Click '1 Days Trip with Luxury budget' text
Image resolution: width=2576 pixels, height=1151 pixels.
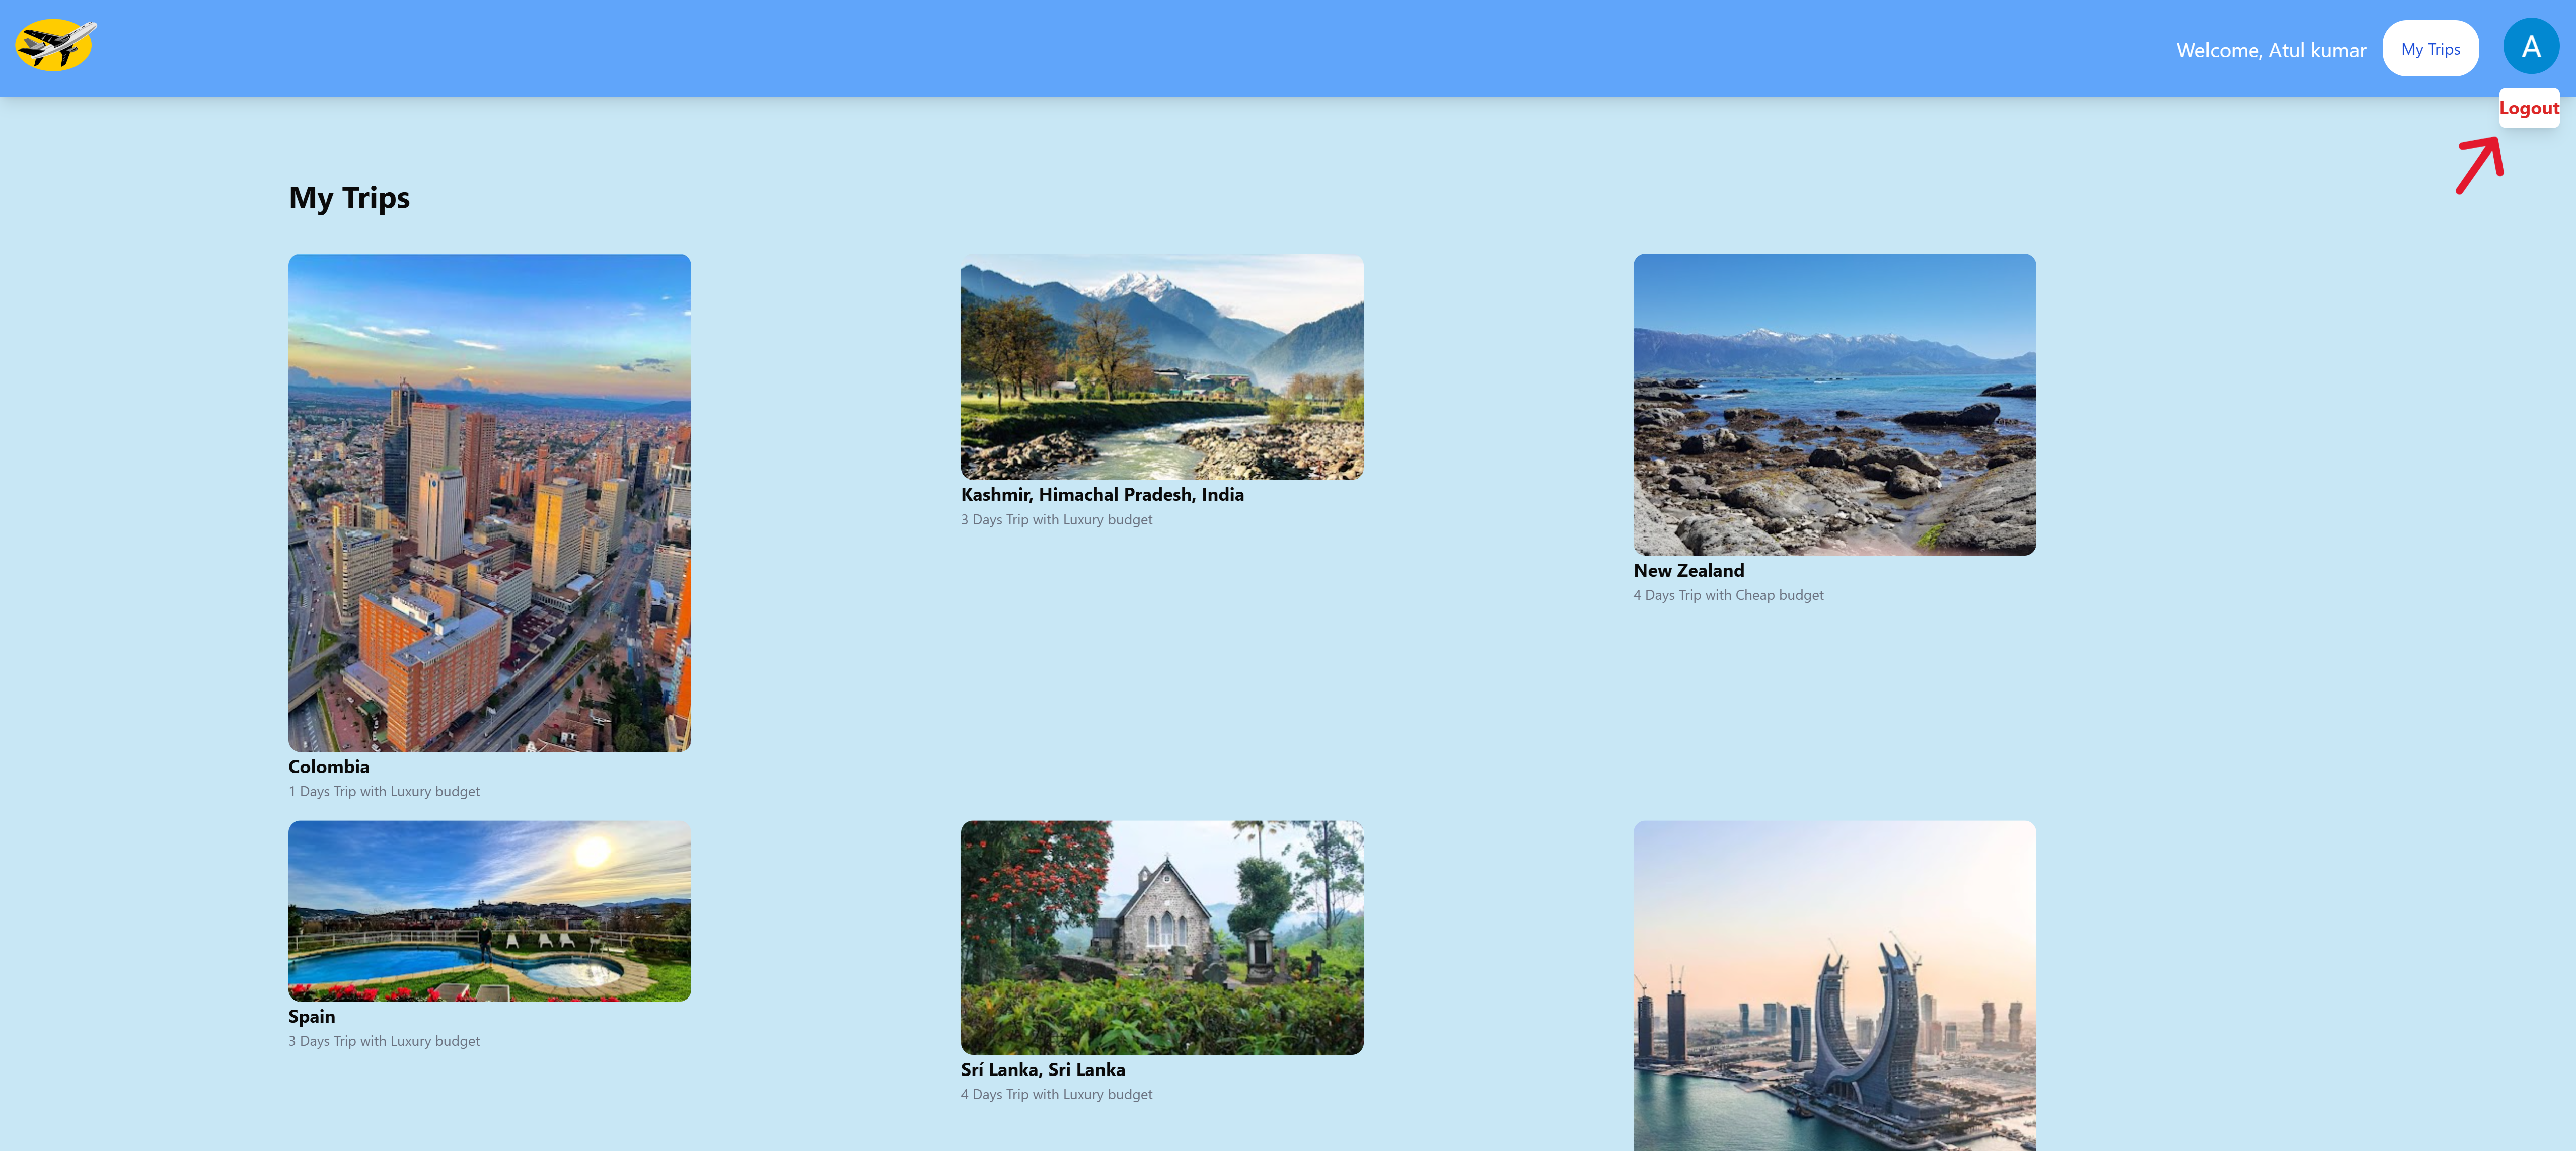pyautogui.click(x=384, y=791)
